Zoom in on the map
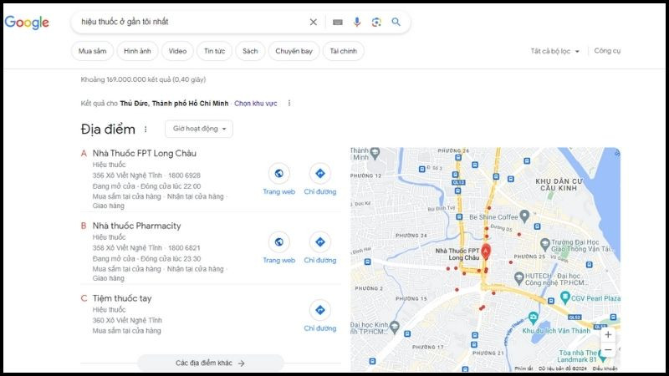Screen dimensions: 669x376 click(x=608, y=334)
